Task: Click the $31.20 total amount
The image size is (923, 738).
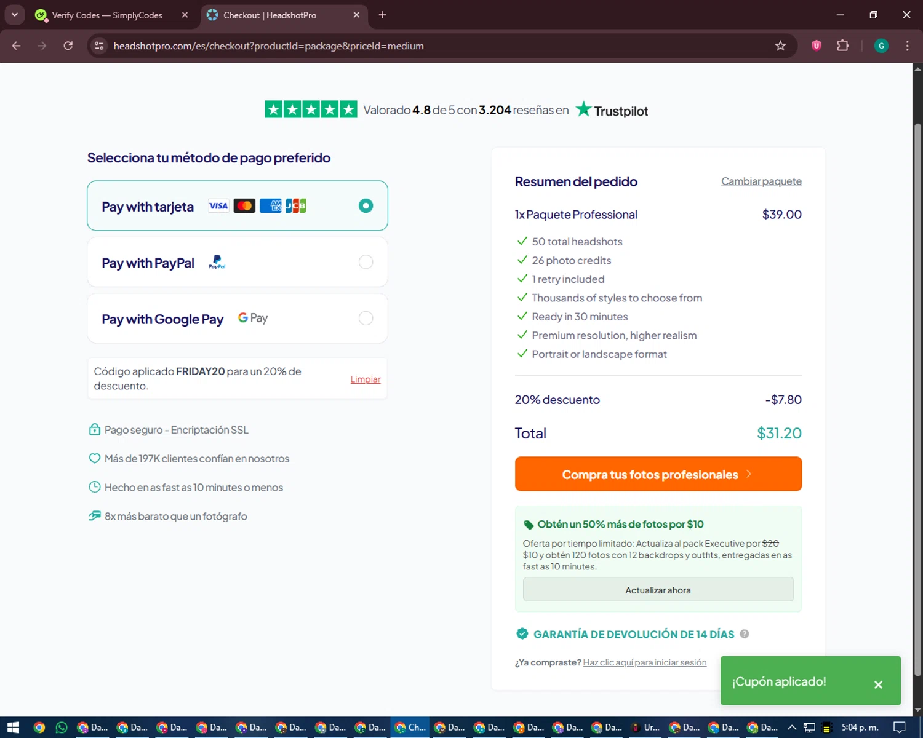Action: tap(779, 433)
